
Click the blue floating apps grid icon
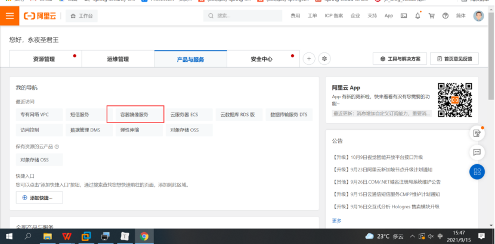[x=477, y=172]
